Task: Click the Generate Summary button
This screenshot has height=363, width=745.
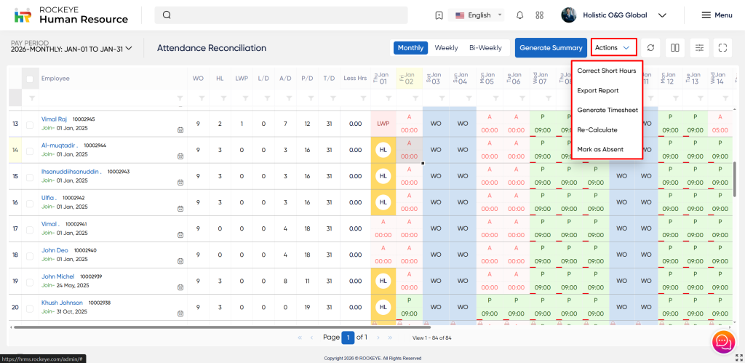Action: coord(551,48)
